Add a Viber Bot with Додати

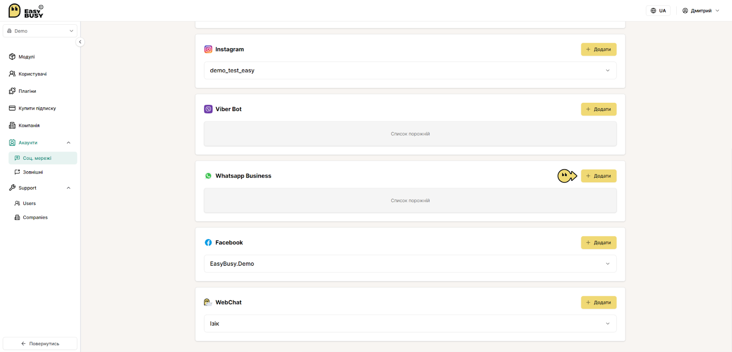tap(598, 109)
